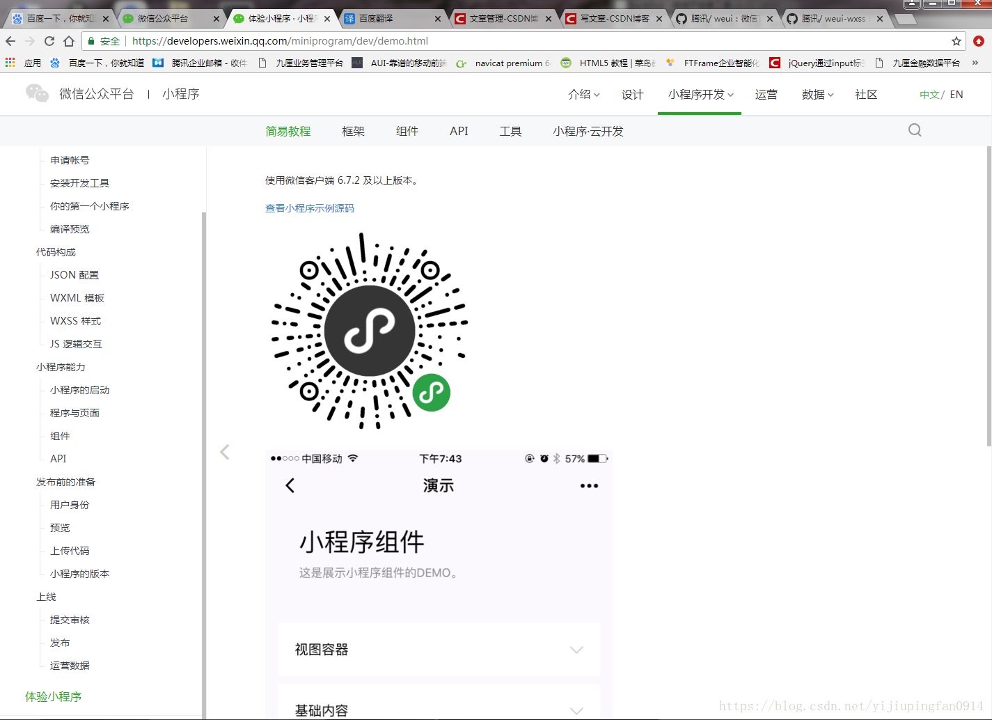Switch to the 写文章-CSDN博客 browser tab
Screen dimensions: 992x720
pyautogui.click(x=613, y=19)
